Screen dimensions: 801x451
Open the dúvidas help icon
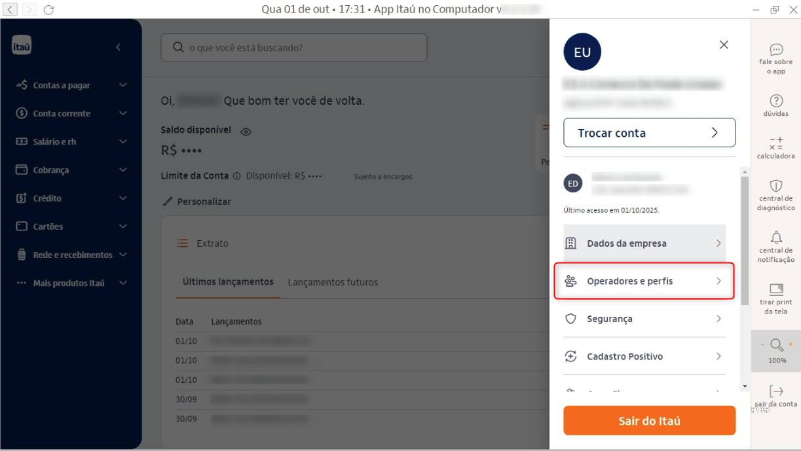click(776, 101)
